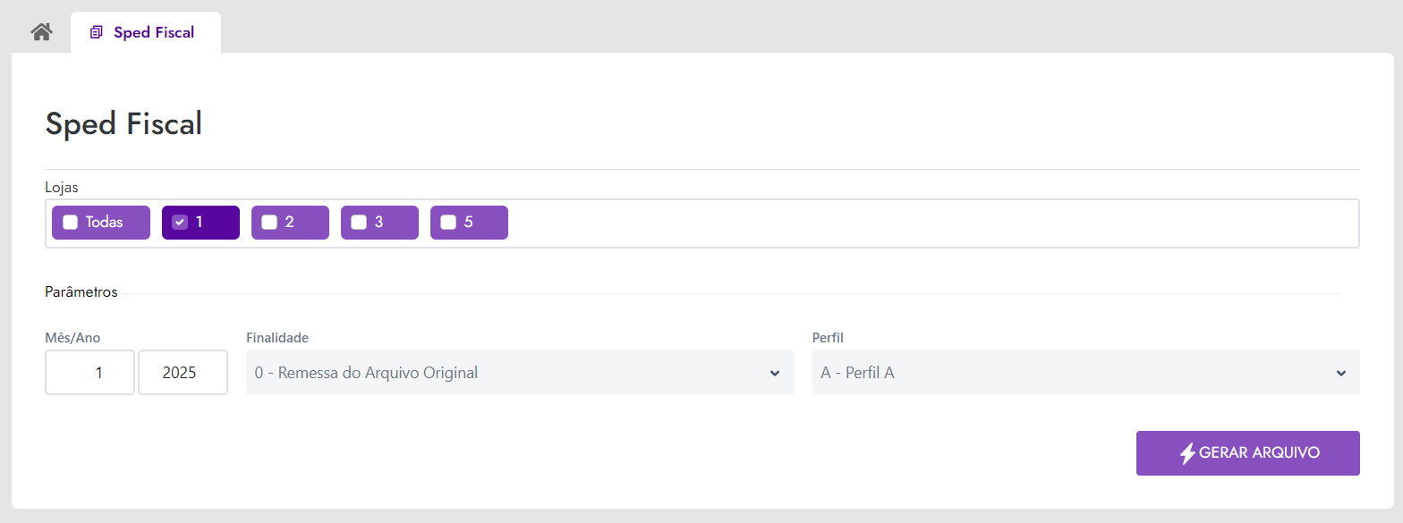
Task: Click the chevron arrow in Finalidade field
Action: (775, 373)
